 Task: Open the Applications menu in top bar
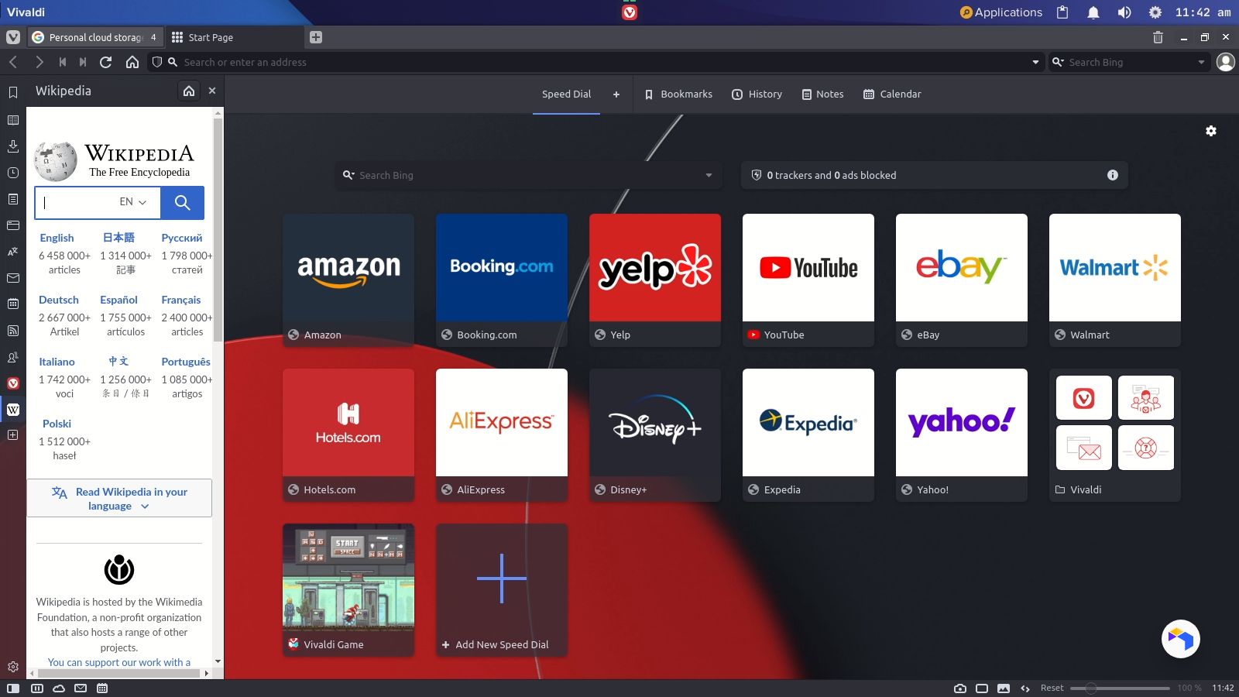pyautogui.click(x=1000, y=12)
